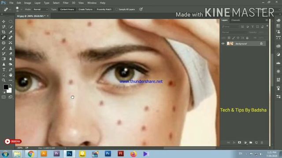The image size is (282, 158).
Task: Open the Layers panel options menu
Action: [x=267, y=20]
